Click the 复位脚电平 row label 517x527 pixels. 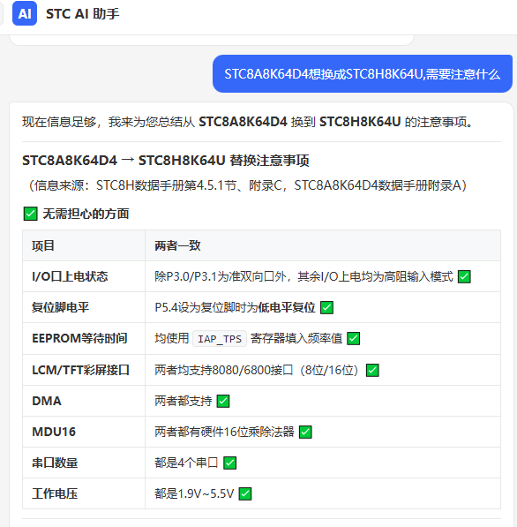[60, 307]
